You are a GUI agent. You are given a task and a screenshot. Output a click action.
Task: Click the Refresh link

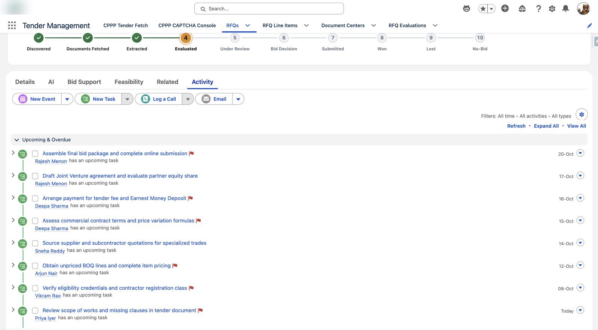point(516,126)
